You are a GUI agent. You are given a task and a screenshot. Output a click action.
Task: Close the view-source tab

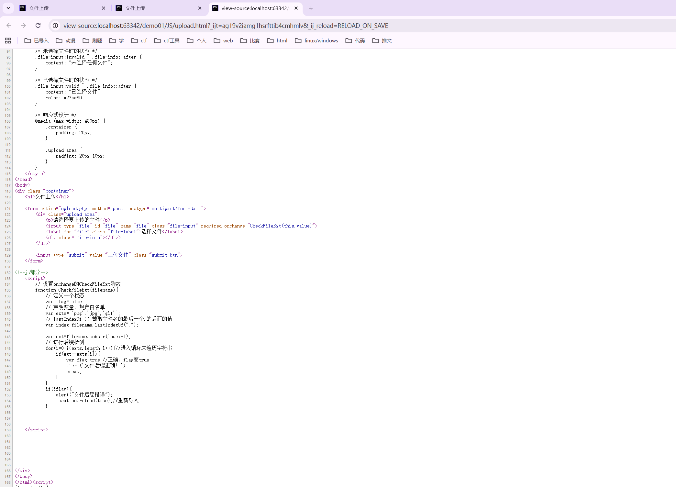296,8
